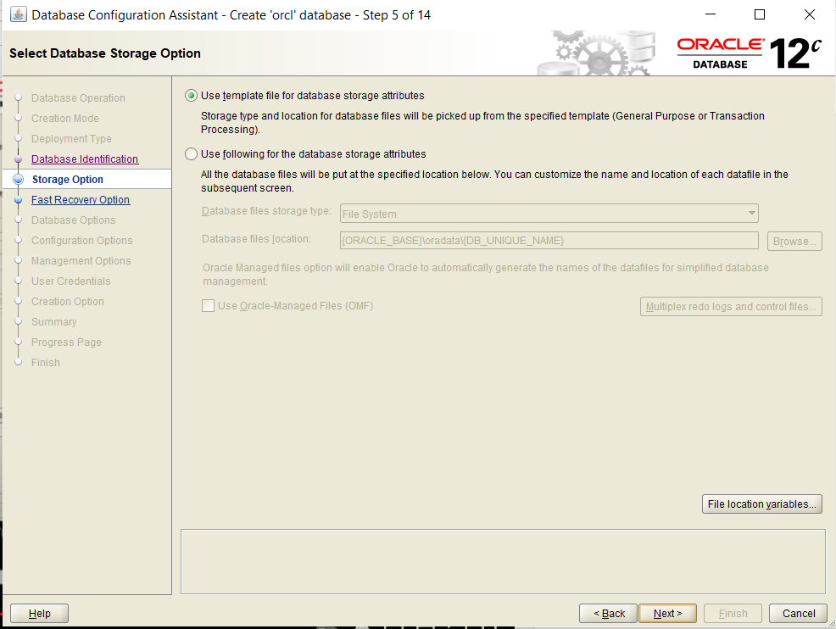Open the Database files storage type dropdown
836x629 pixels.
[x=549, y=214]
